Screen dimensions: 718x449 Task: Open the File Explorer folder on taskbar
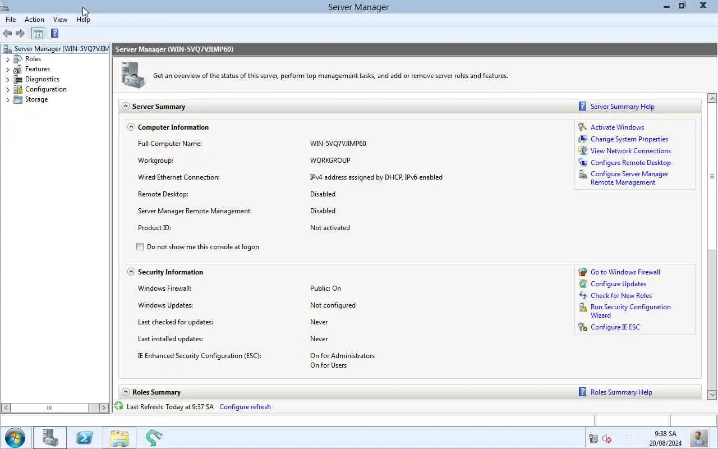[x=119, y=438]
